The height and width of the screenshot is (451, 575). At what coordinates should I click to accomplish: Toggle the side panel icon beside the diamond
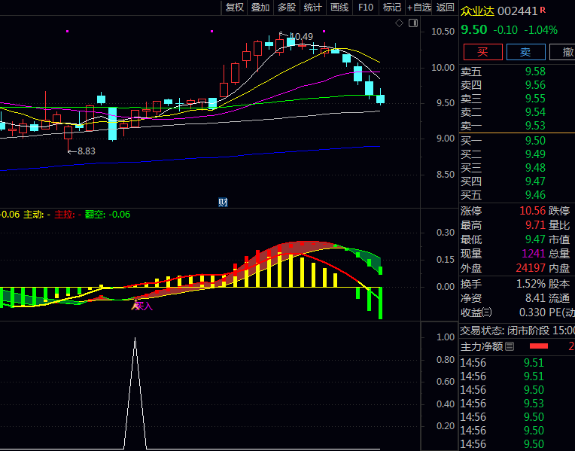[412, 23]
